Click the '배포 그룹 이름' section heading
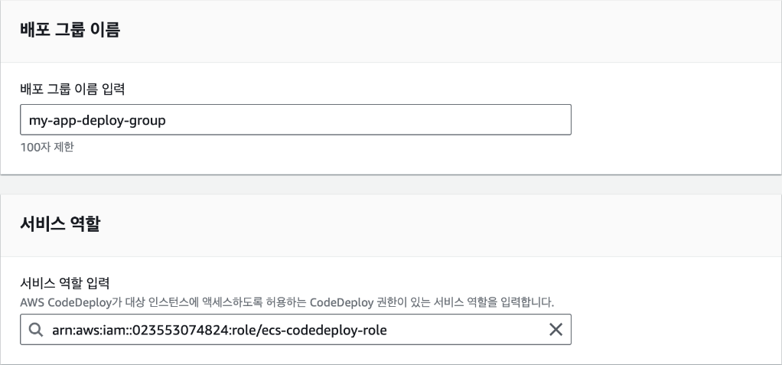This screenshot has width=782, height=365. pos(70,30)
